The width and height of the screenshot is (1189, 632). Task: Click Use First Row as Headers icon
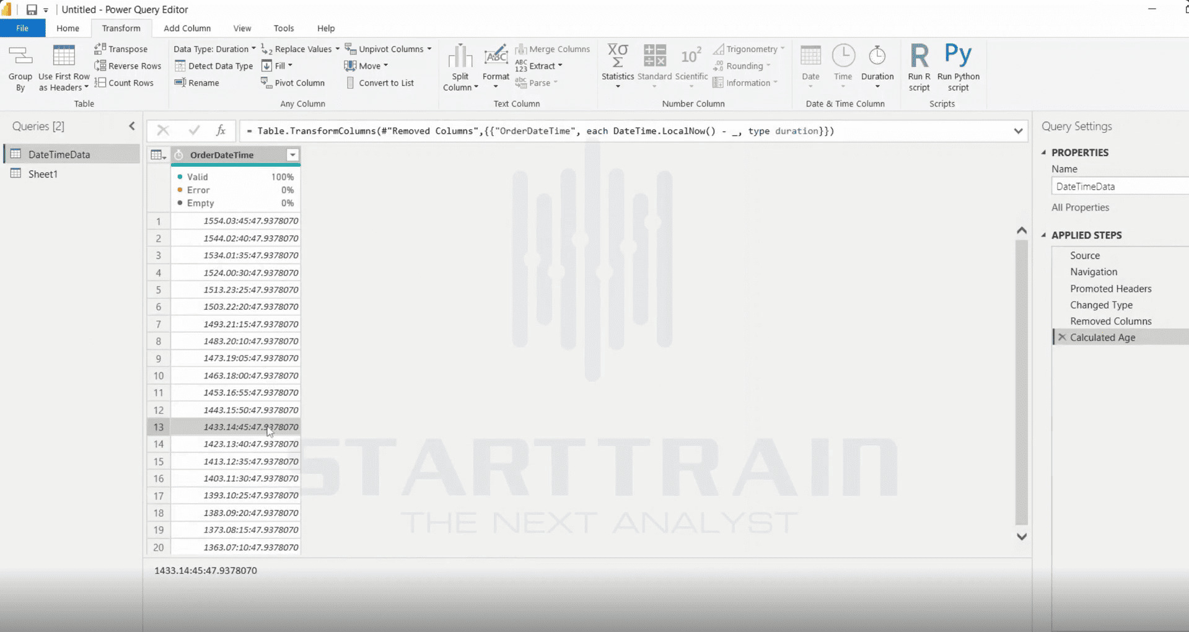(64, 56)
